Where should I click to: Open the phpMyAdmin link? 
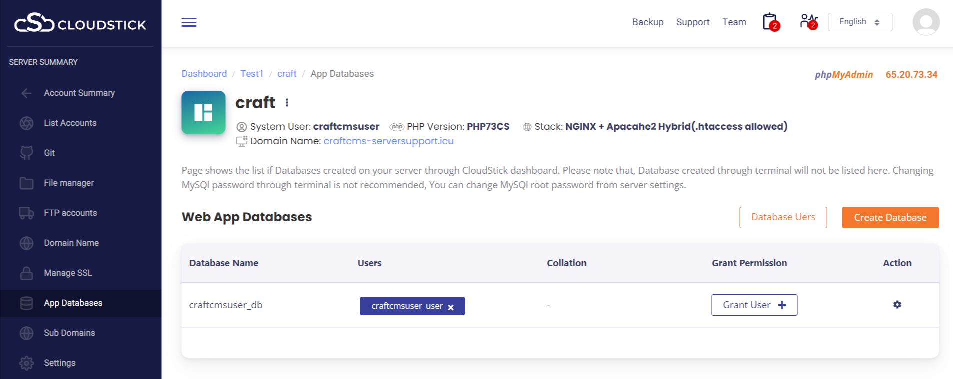pos(843,75)
